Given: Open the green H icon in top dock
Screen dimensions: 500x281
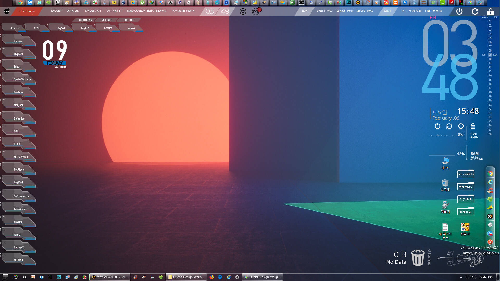Looking at the screenshot, I should coord(292,3).
